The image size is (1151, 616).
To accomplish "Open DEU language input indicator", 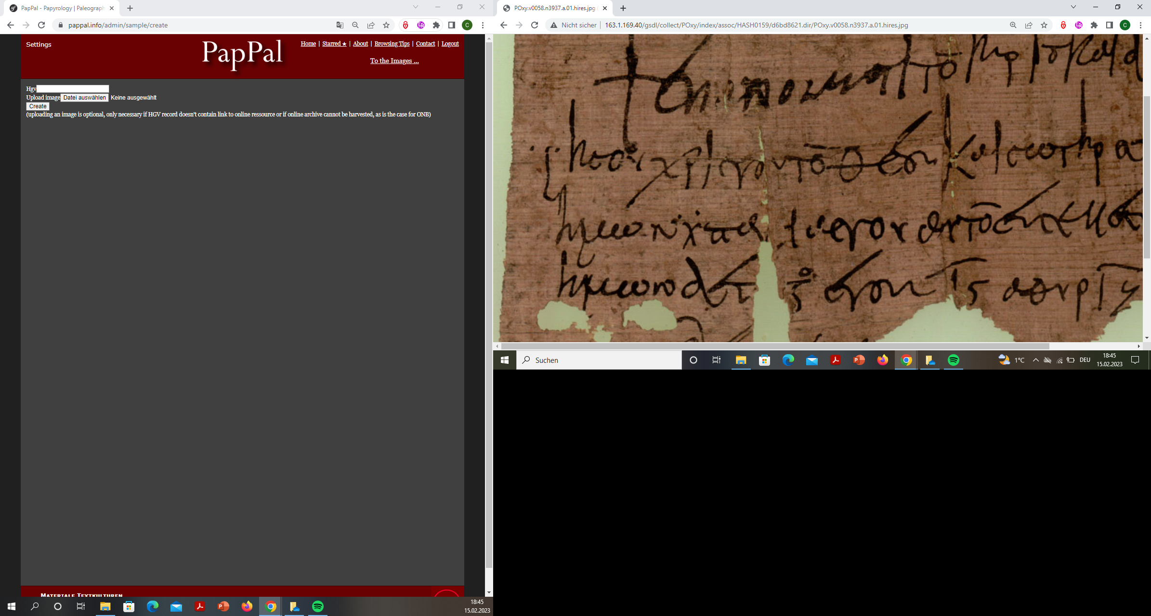I will pos(1085,360).
